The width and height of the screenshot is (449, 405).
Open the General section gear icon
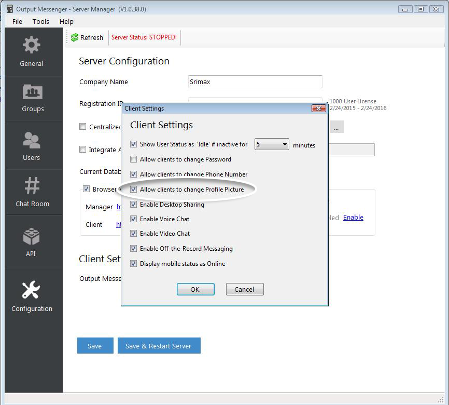tap(32, 45)
